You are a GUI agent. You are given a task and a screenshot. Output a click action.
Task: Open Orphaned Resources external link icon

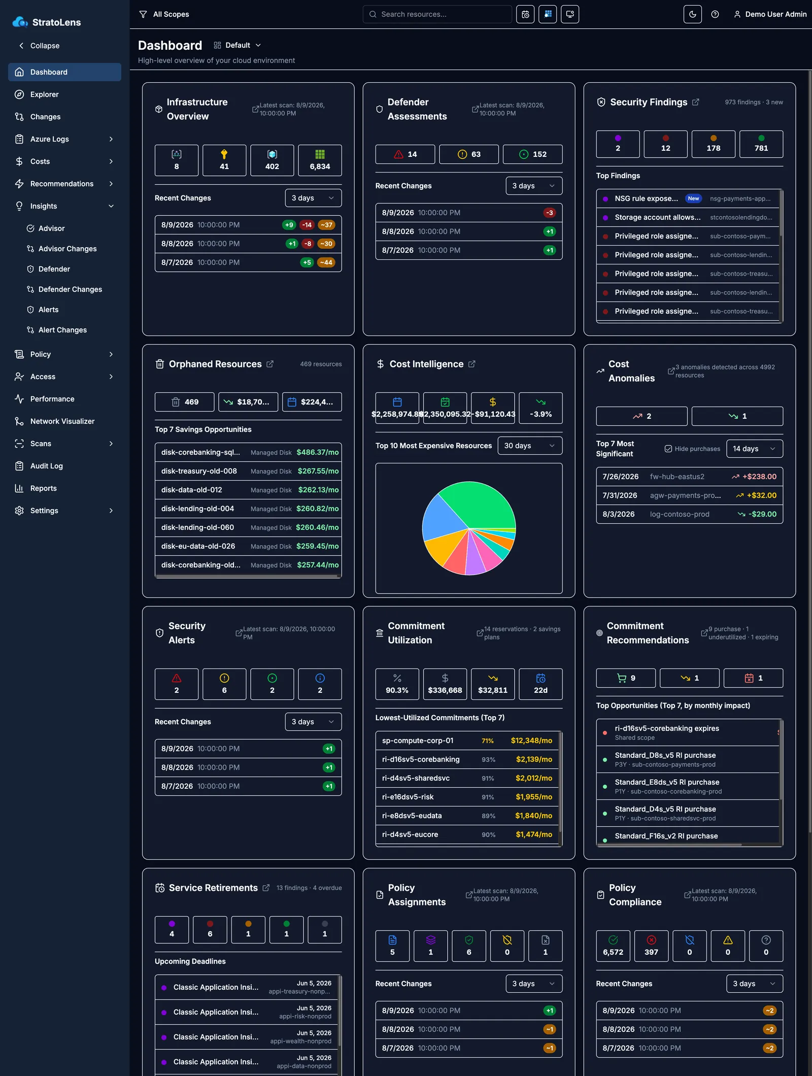270,364
